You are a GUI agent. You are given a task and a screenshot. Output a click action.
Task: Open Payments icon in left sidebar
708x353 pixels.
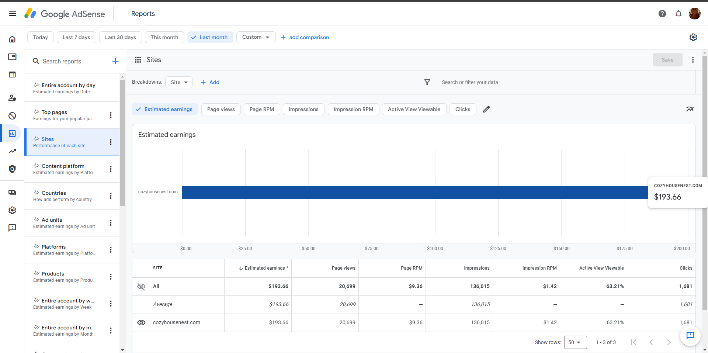pos(12,193)
